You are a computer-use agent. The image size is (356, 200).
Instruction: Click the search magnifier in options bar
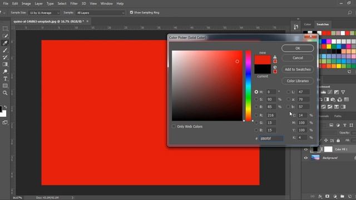[x=350, y=13]
